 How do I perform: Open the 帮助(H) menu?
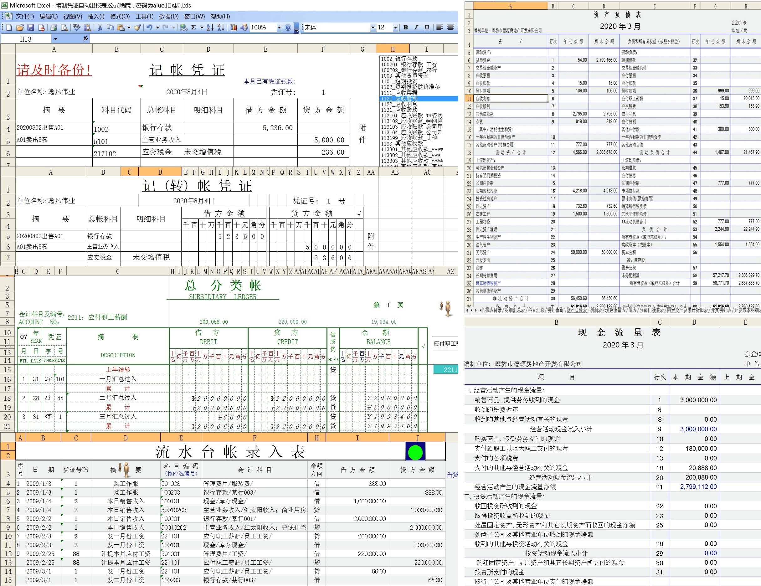click(220, 16)
